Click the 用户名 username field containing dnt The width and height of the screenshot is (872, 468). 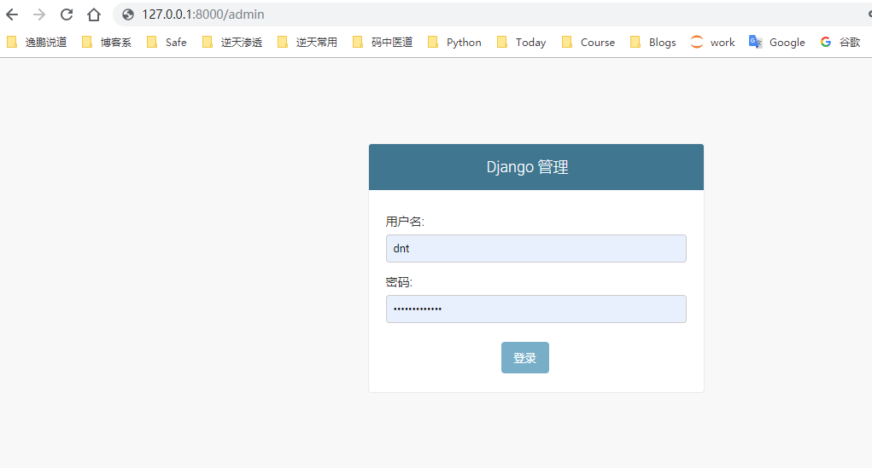pos(536,248)
